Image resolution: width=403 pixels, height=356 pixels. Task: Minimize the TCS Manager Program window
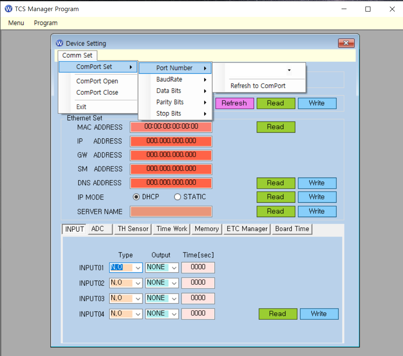pyautogui.click(x=344, y=9)
